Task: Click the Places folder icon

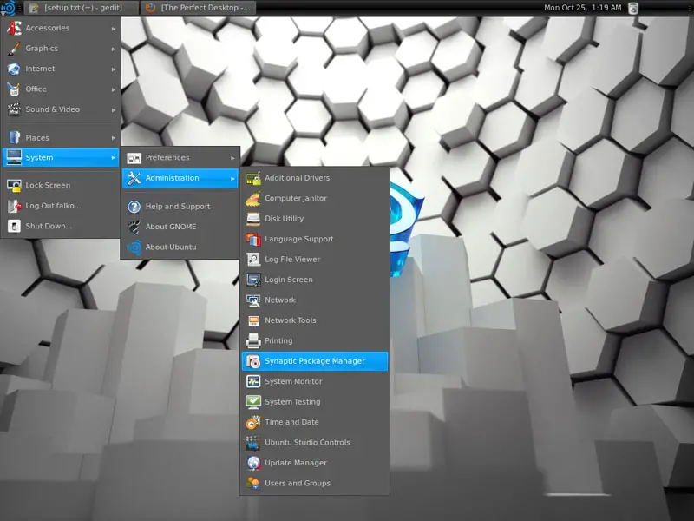Action: [14, 137]
